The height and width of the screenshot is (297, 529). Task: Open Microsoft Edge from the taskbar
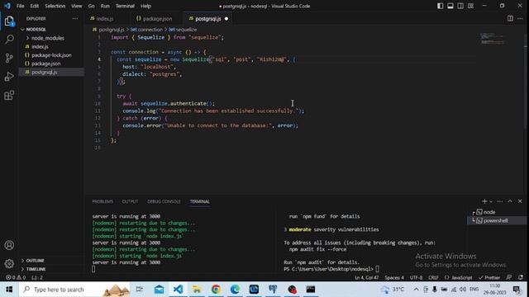click(235, 290)
